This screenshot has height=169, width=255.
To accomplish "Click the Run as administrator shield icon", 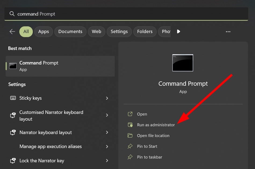I will (x=130, y=125).
